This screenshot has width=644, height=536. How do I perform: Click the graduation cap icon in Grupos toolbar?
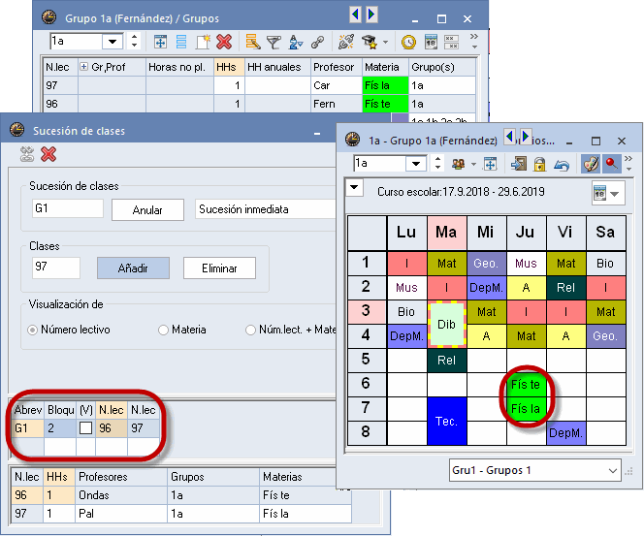point(369,42)
